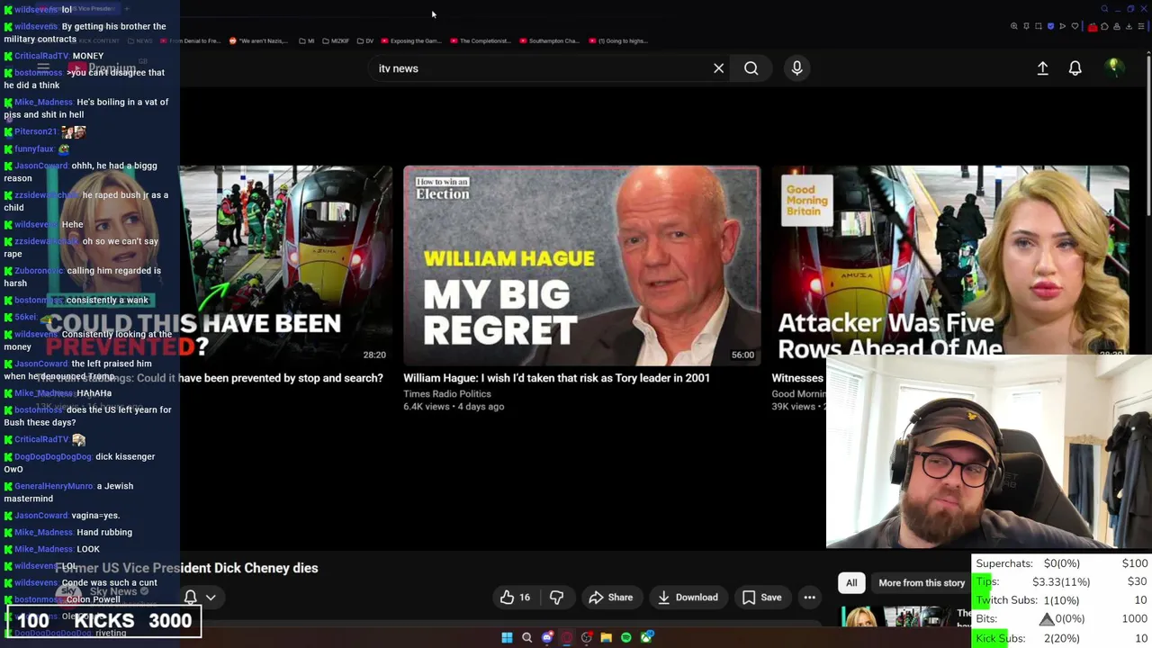Open the notifications bell in the header

tap(1075, 68)
